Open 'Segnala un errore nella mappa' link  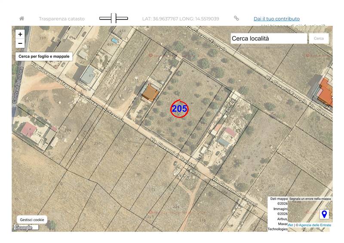pyautogui.click(x=310, y=199)
